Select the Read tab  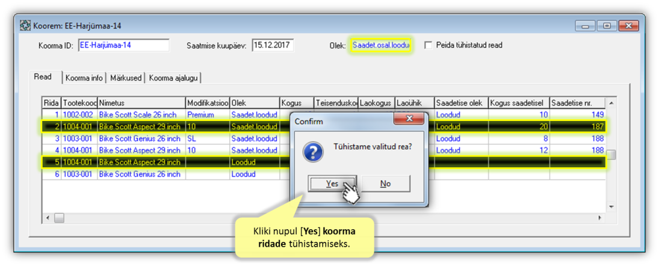pyautogui.click(x=43, y=77)
